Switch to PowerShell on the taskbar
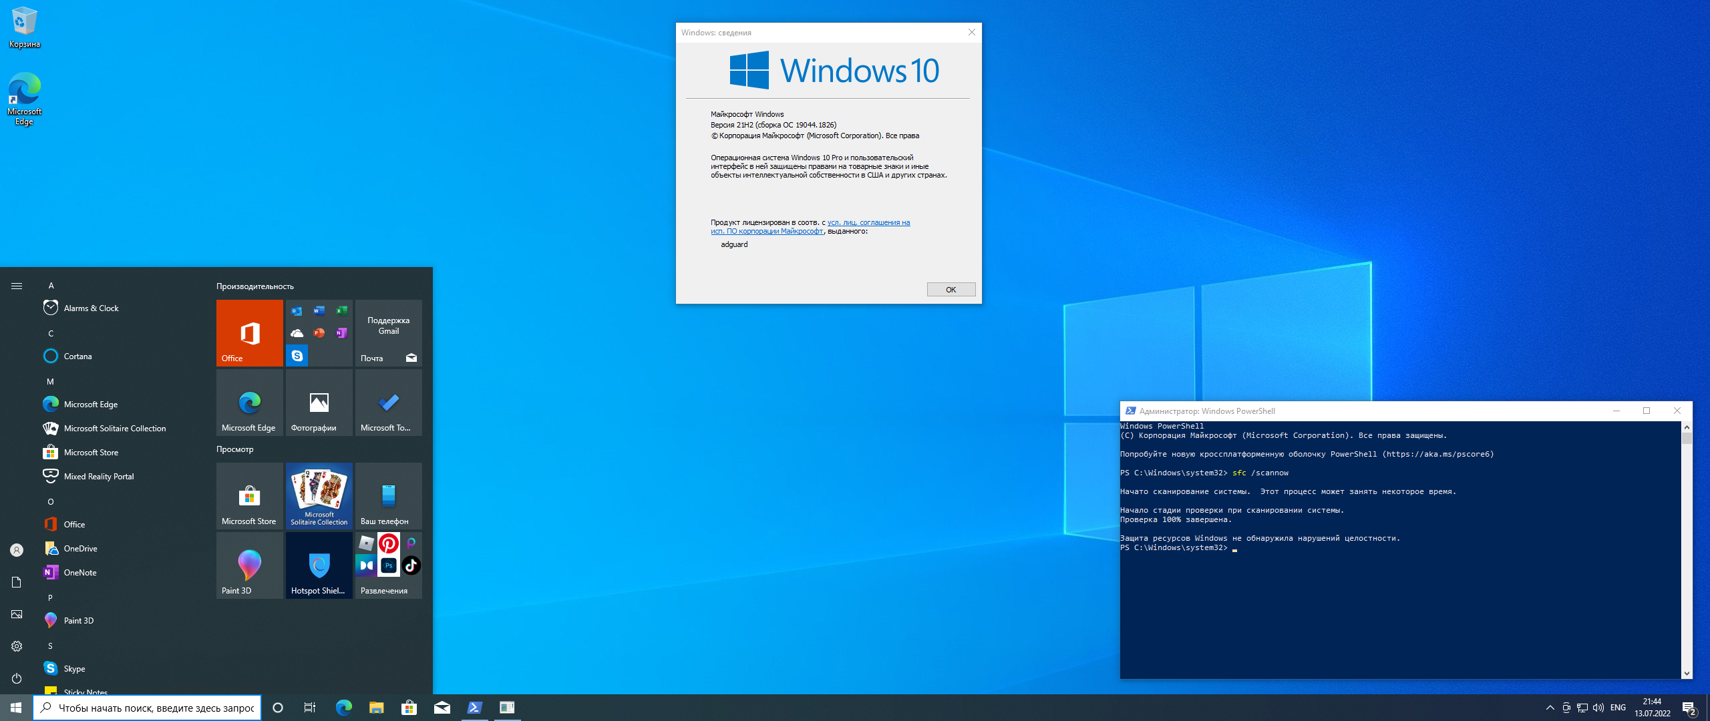The image size is (1710, 721). point(474,708)
